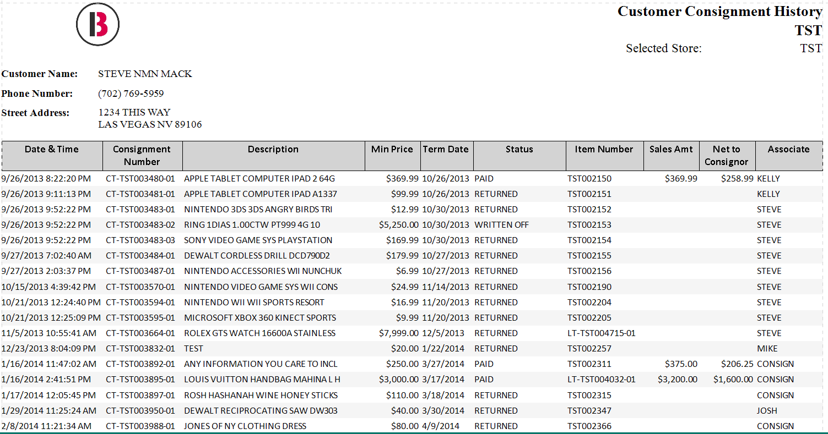This screenshot has width=828, height=434.
Task: Click MICROSOFT XBOX 360 KINECT SPORTS description
Action: click(x=260, y=318)
